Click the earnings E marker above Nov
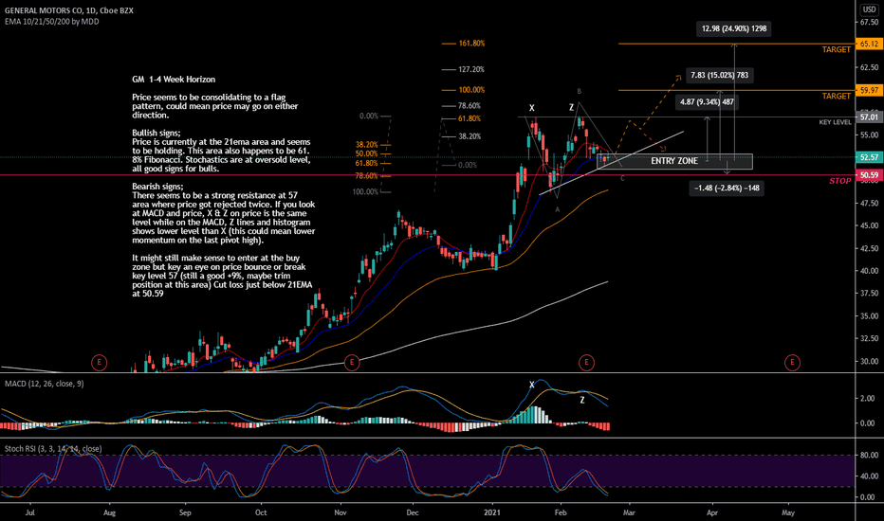The height and width of the screenshot is (521, 884). (x=352, y=362)
